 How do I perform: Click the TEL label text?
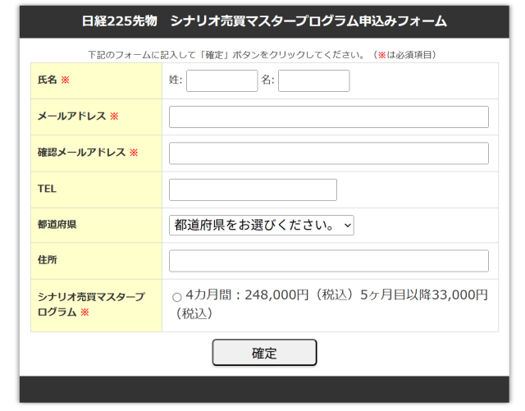tap(47, 189)
